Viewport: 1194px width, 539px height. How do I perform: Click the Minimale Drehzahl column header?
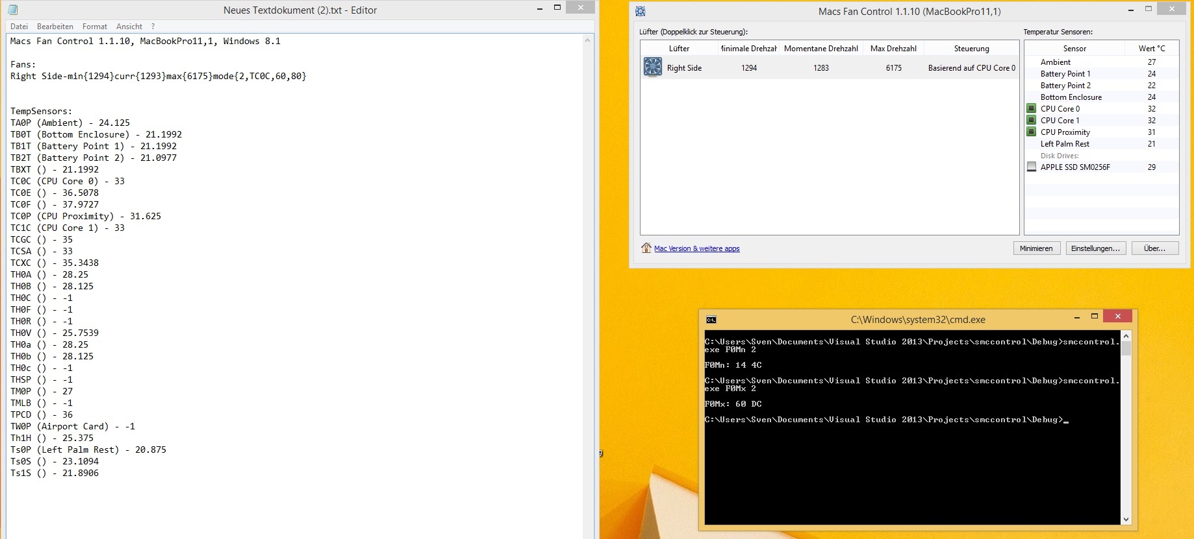pyautogui.click(x=748, y=49)
